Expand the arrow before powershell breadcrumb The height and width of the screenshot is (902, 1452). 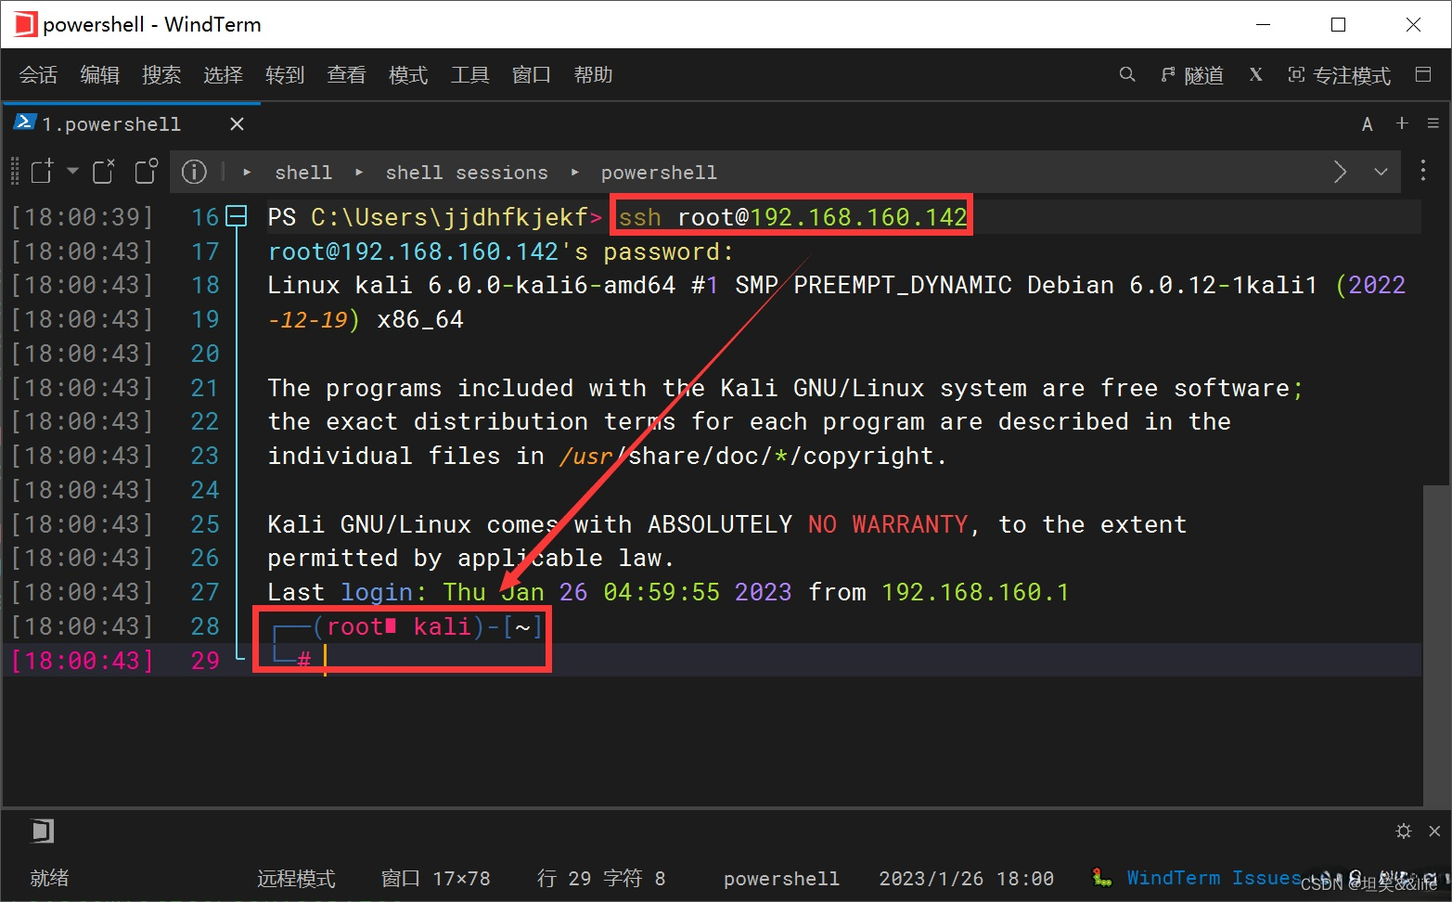[x=575, y=173]
